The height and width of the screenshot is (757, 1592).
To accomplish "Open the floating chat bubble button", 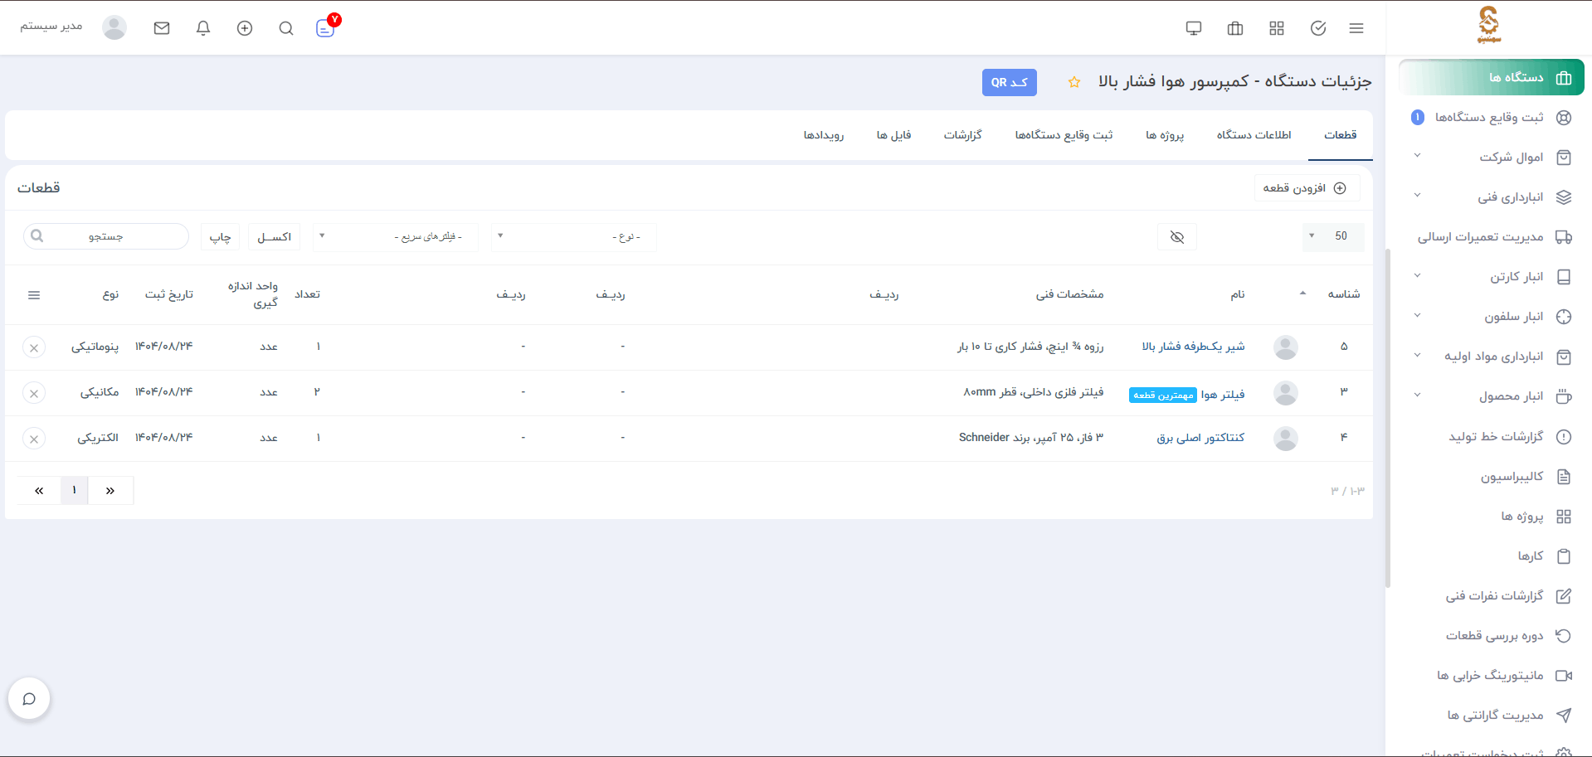I will [x=29, y=699].
